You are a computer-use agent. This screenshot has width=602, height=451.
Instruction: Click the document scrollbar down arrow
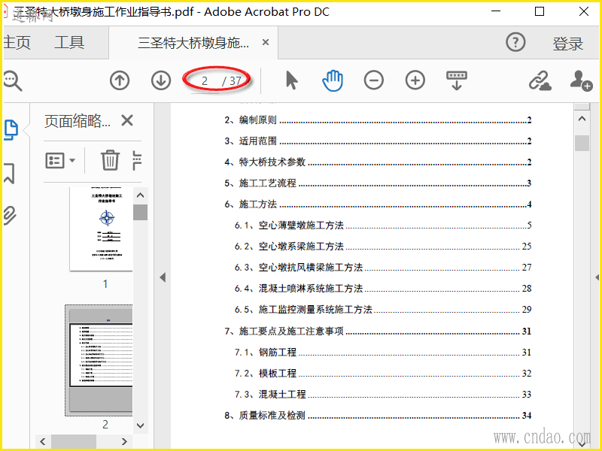click(582, 444)
